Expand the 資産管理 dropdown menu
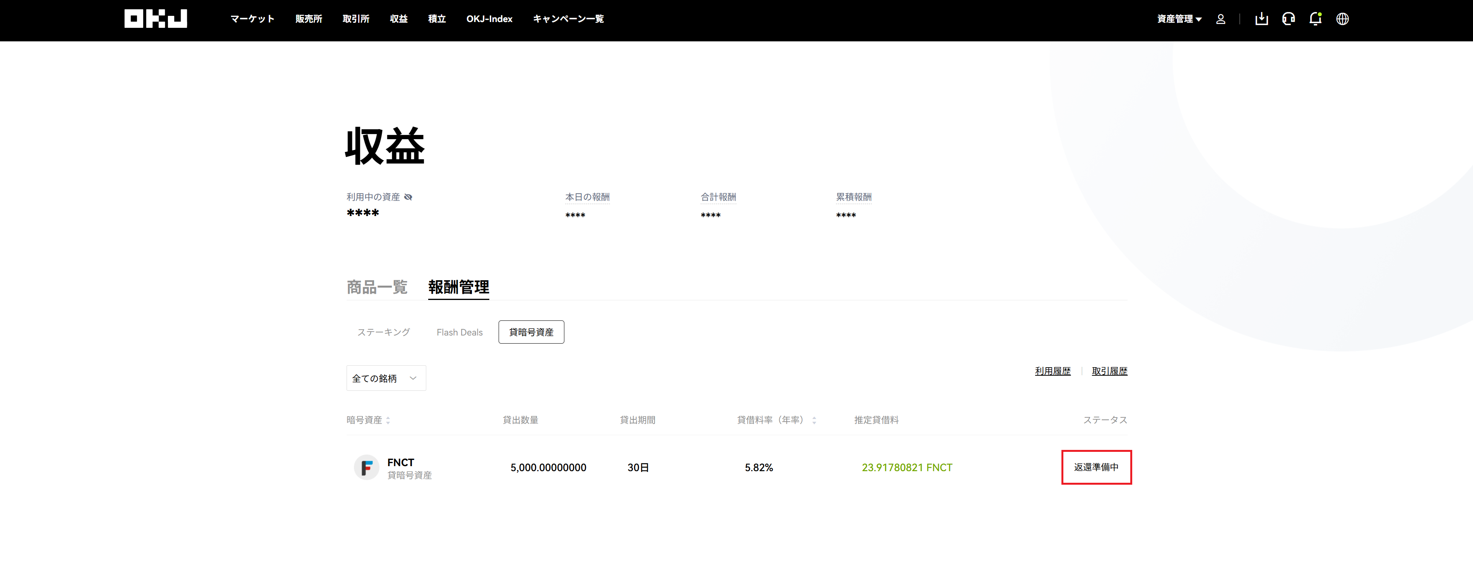 point(1179,19)
